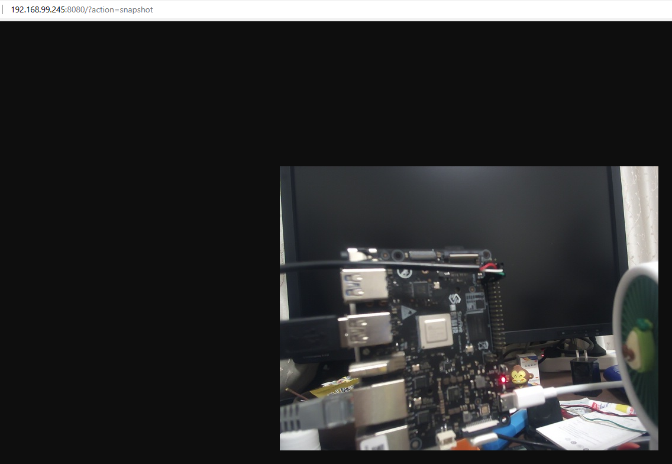Click the address bar showing 192.168.99.245:8080/?action=snapshot
Image resolution: width=672 pixels, height=464 pixels.
(82, 9)
